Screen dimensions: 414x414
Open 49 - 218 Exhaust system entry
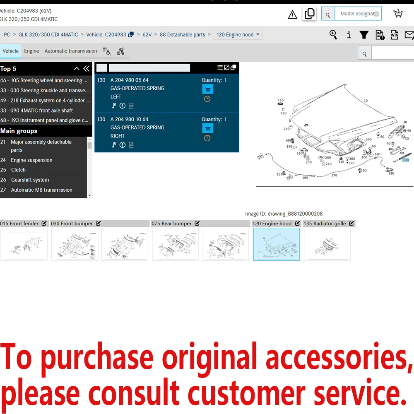(45, 100)
